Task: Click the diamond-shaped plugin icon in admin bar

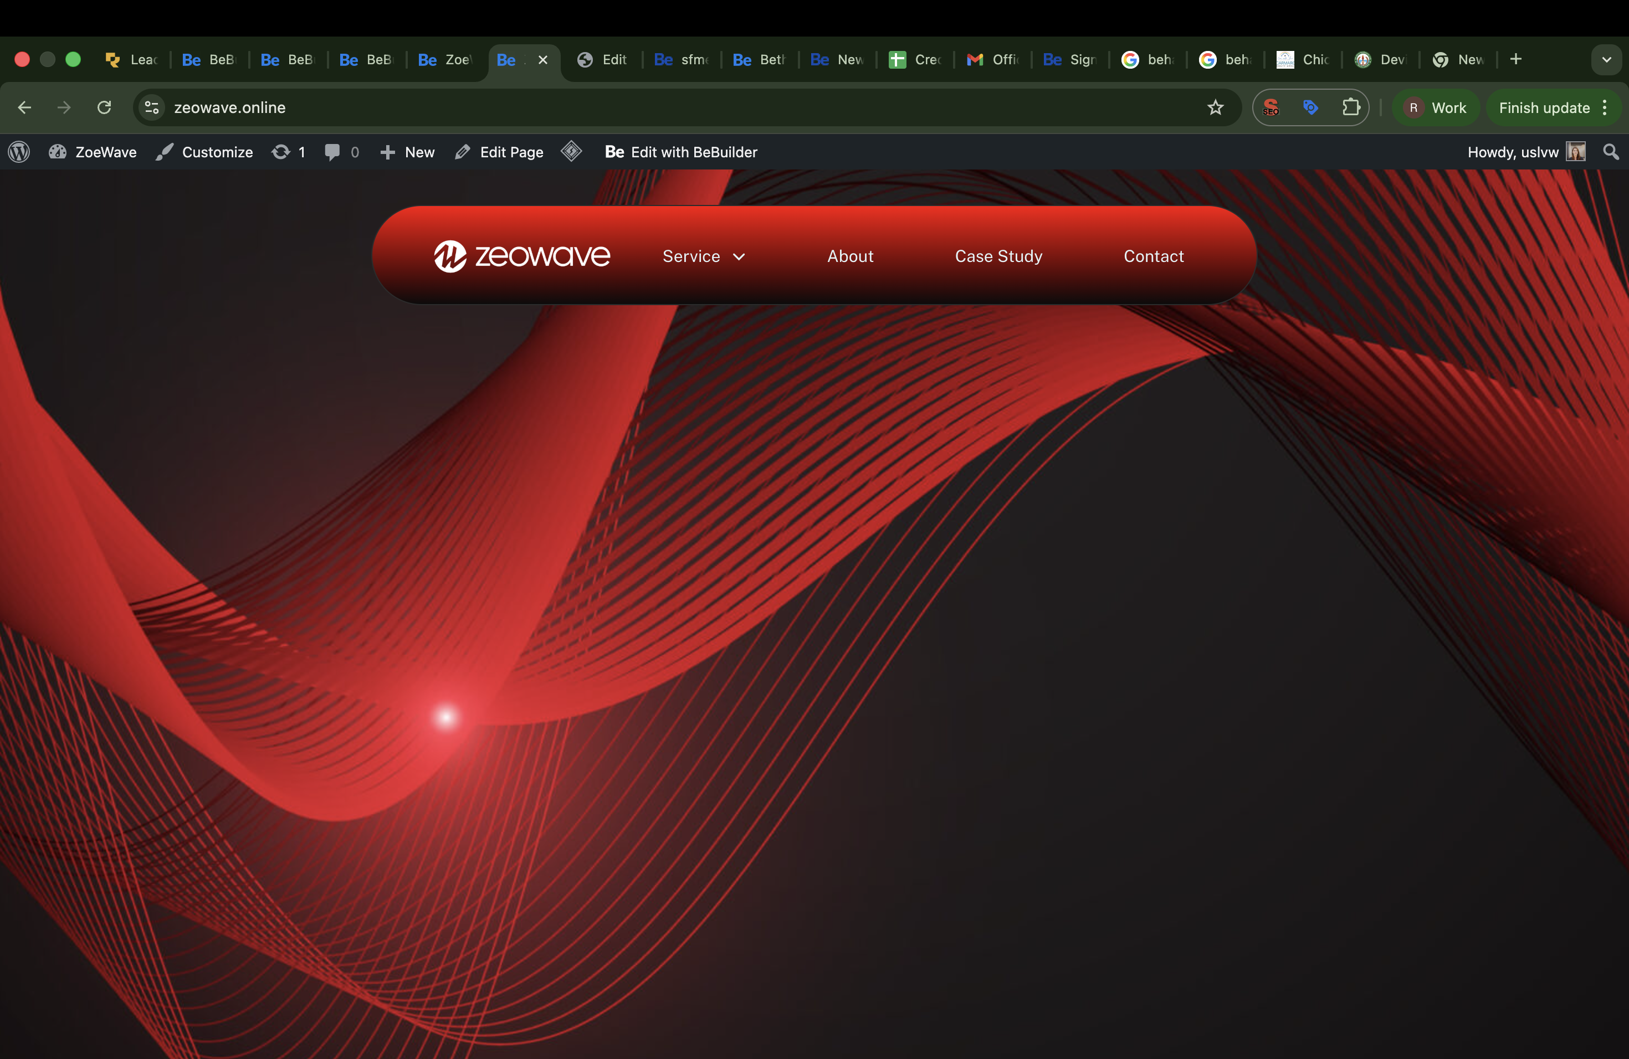Action: tap(571, 151)
